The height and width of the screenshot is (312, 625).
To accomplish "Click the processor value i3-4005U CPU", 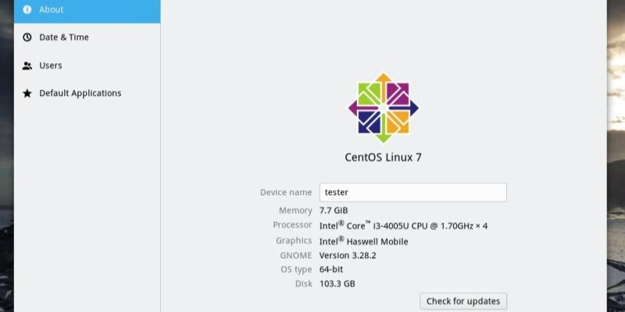I will (403, 225).
